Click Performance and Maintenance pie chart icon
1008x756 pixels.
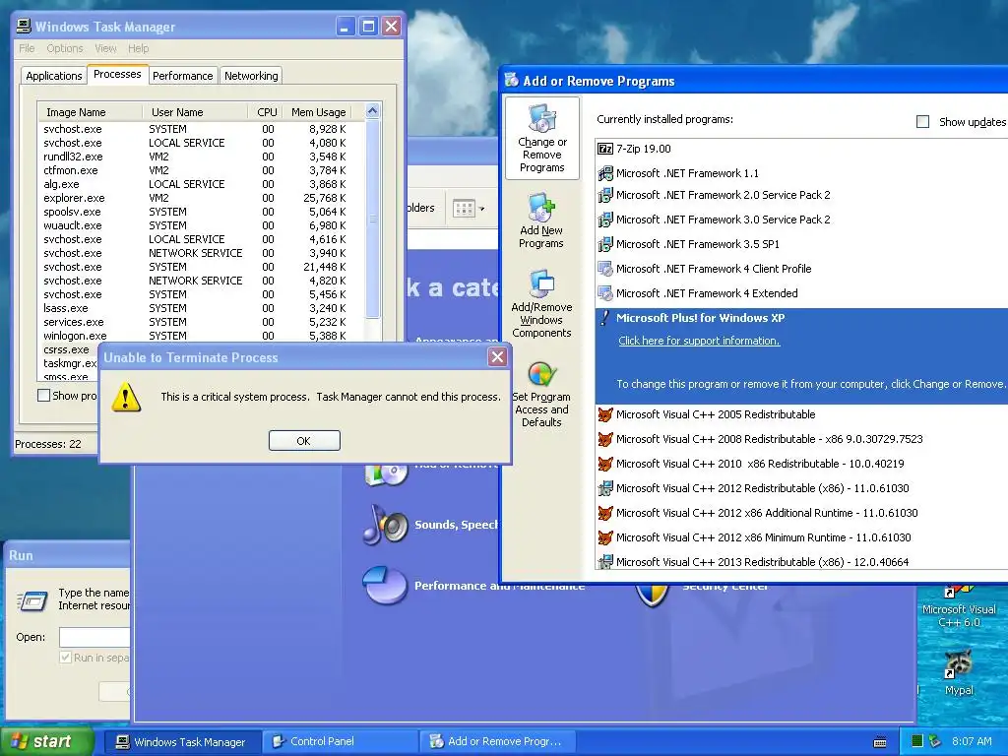tap(385, 585)
